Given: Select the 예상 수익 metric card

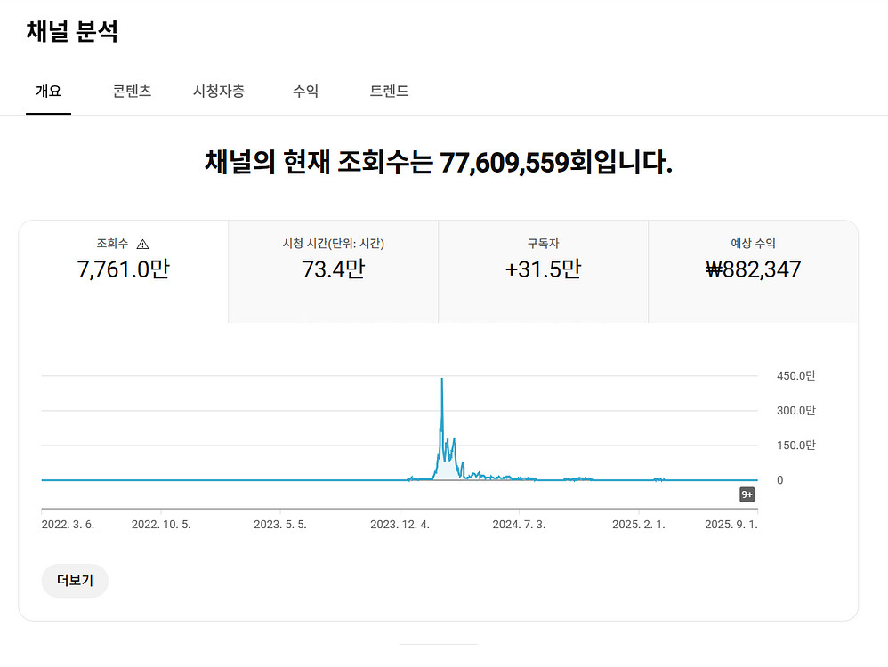Looking at the screenshot, I should [x=754, y=272].
